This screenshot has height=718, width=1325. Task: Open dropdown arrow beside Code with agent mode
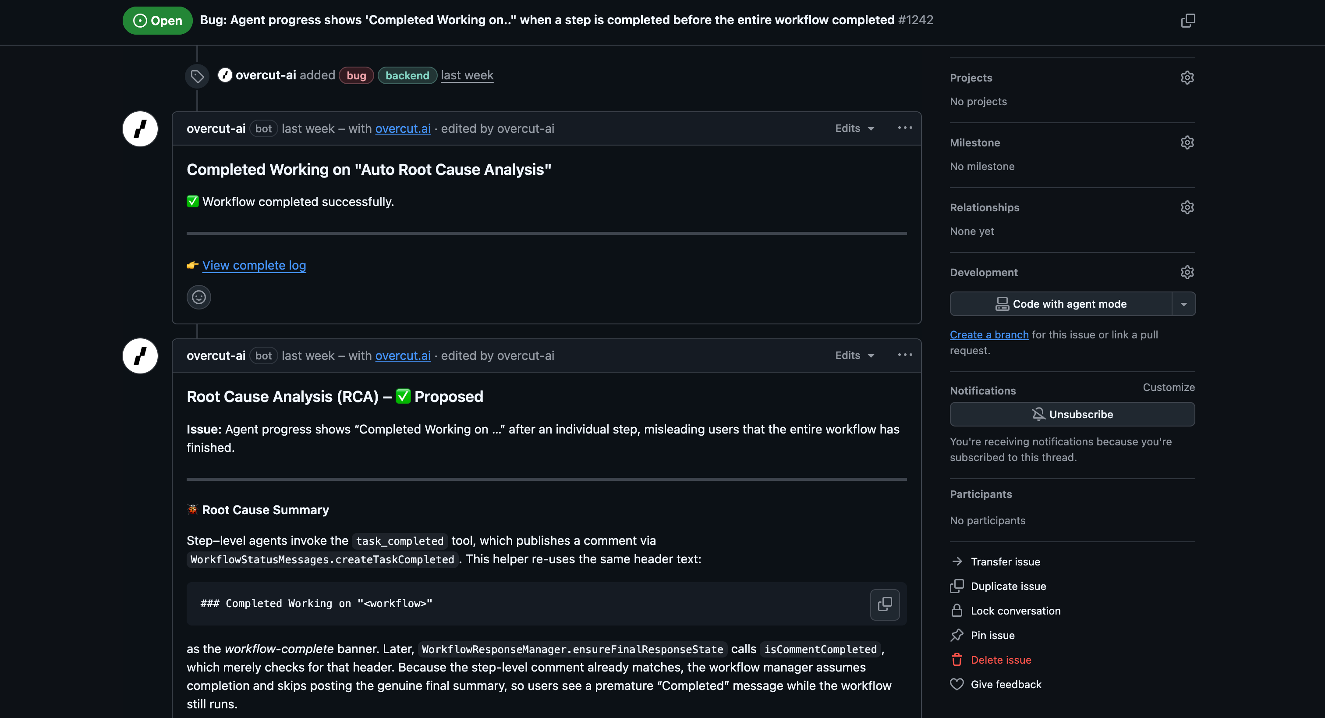1183,304
